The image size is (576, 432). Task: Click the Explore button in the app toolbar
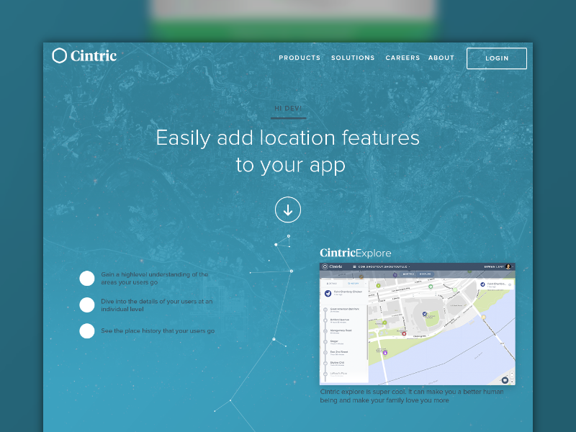[424, 274]
